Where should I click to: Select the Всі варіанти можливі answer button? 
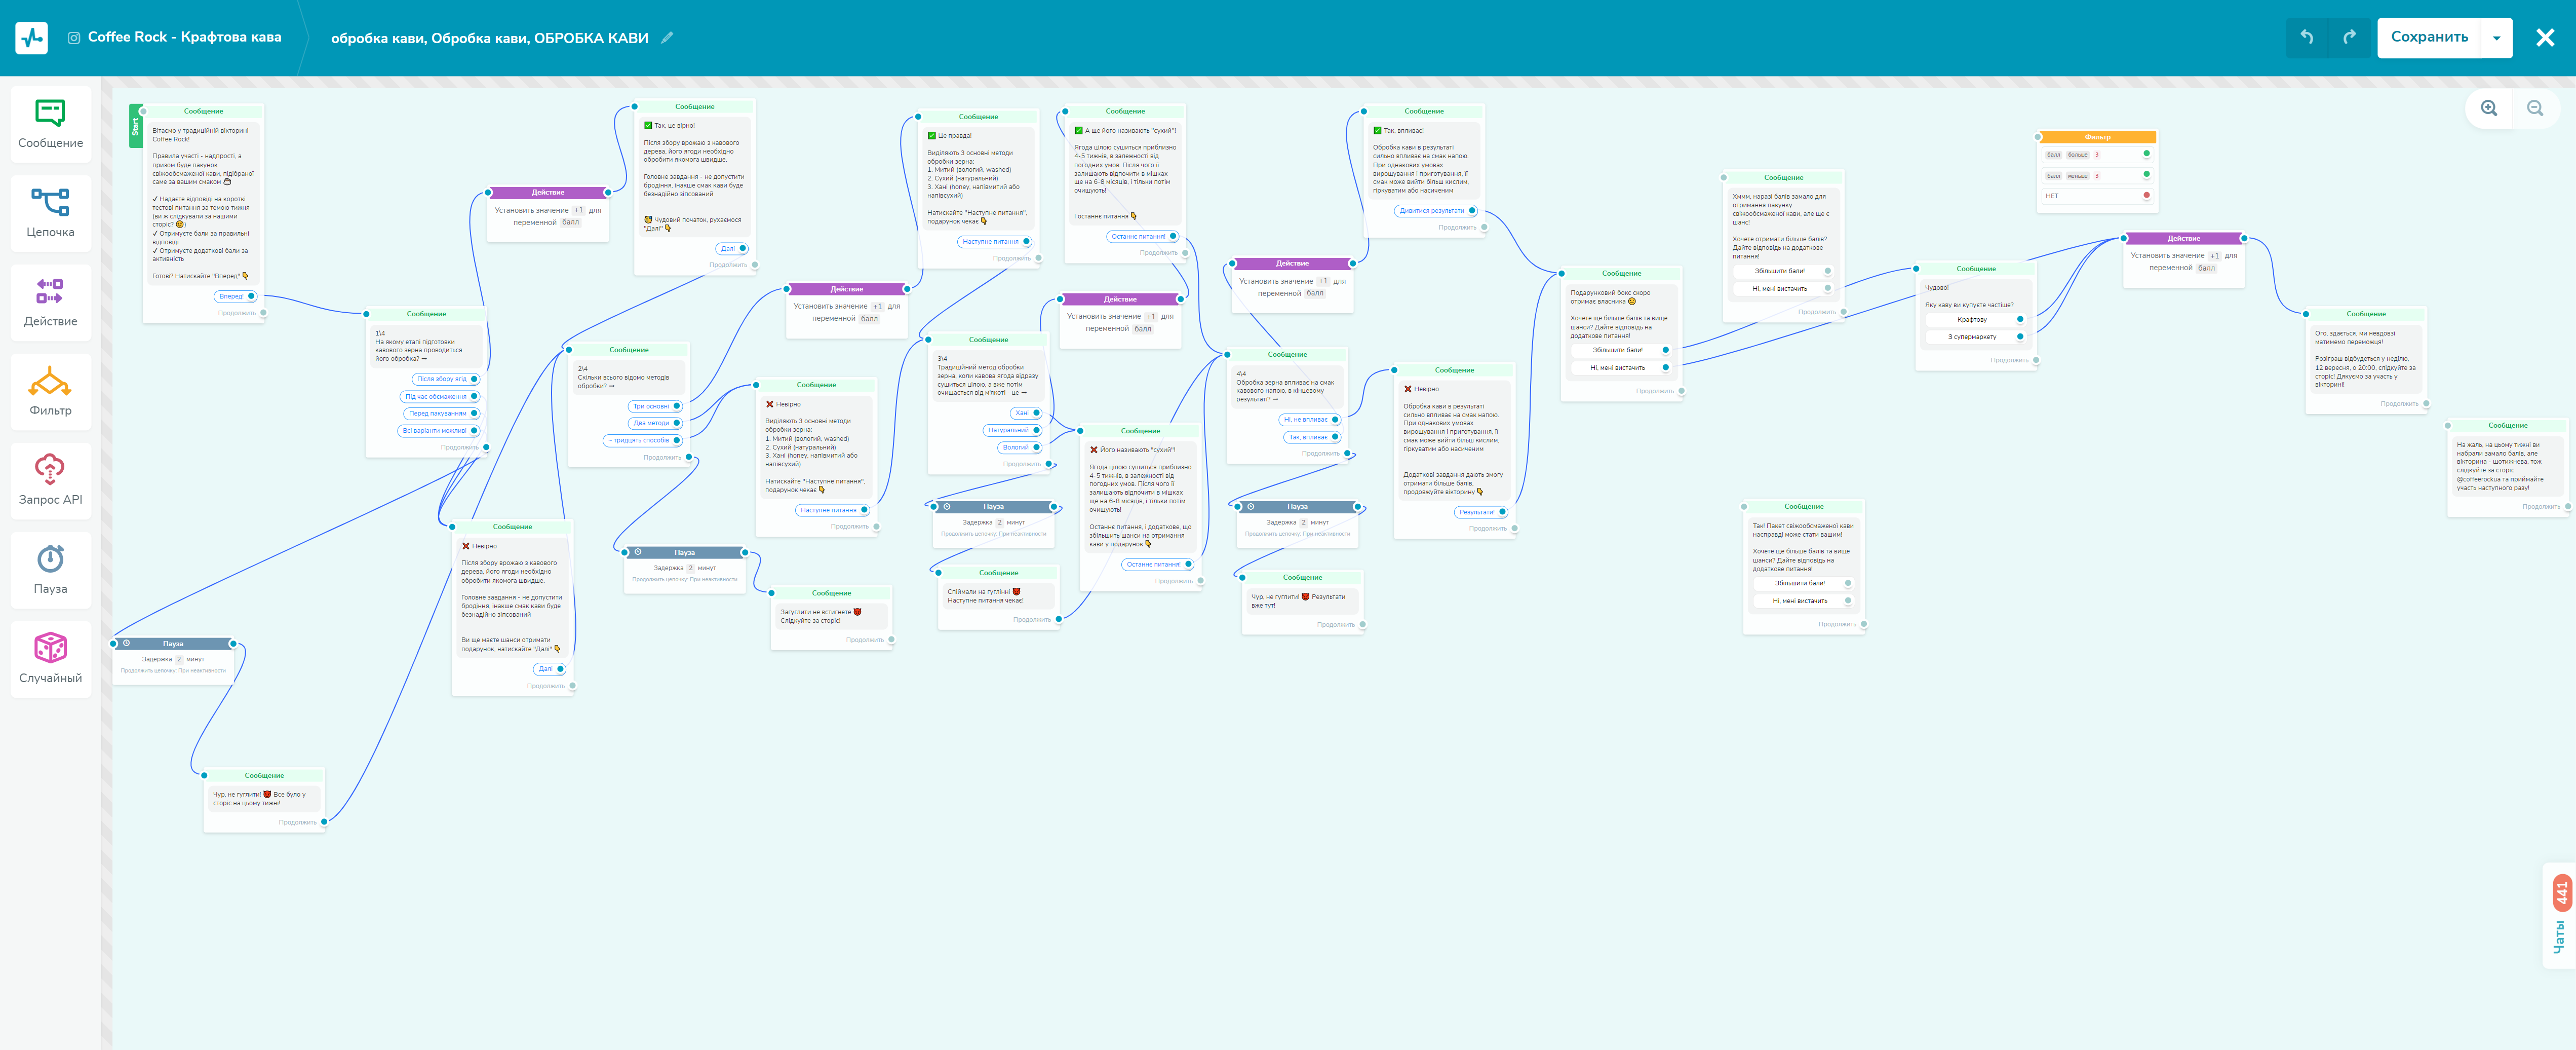pos(439,430)
